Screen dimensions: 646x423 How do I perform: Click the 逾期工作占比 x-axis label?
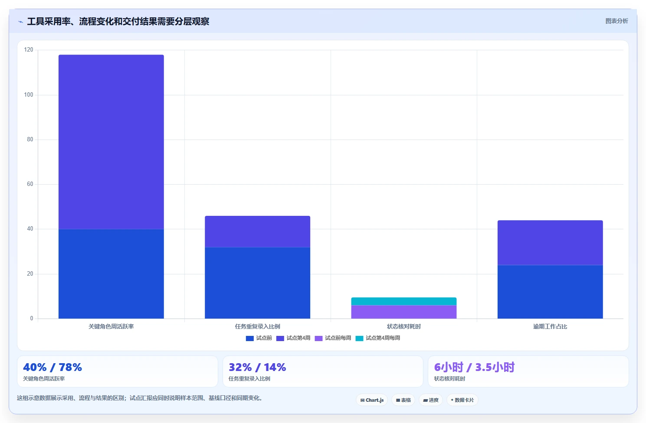point(550,326)
